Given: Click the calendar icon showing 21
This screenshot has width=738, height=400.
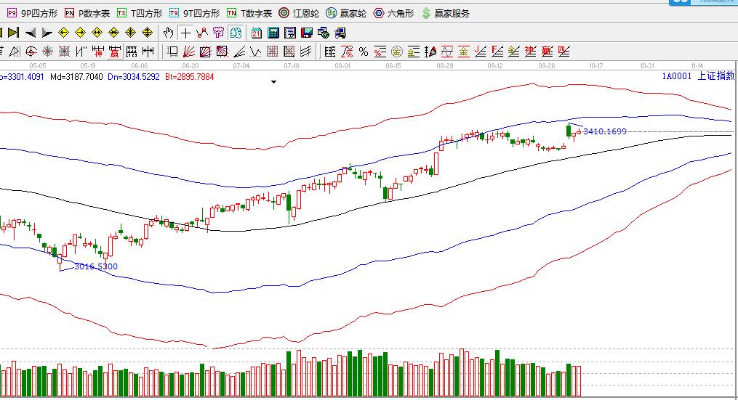Looking at the screenshot, I should pos(257,33).
